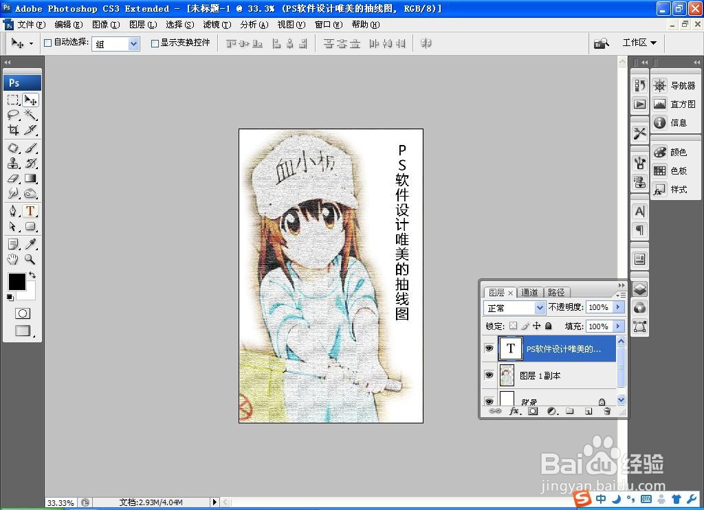The height and width of the screenshot is (510, 704).
Task: Switch to the 路径 tab
Action: 556,292
